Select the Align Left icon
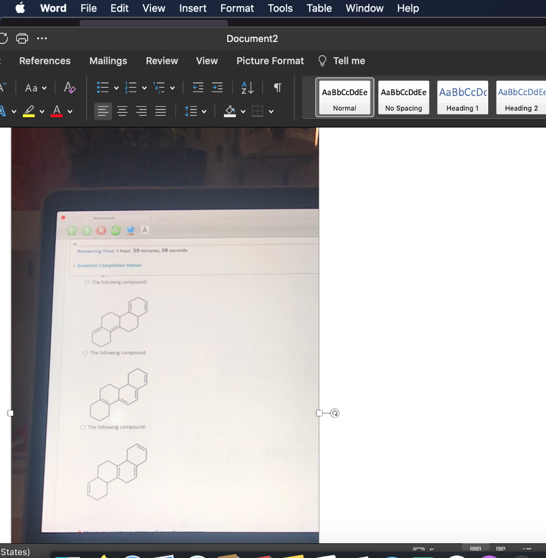 (x=102, y=111)
